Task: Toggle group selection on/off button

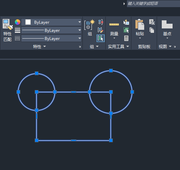Action: (101, 38)
